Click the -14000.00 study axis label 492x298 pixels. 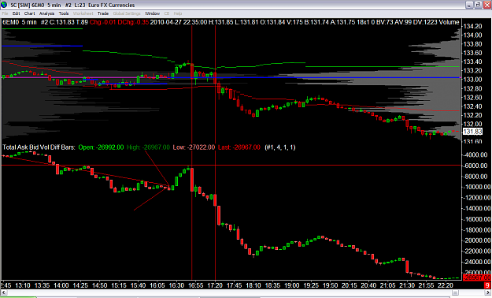476,208
